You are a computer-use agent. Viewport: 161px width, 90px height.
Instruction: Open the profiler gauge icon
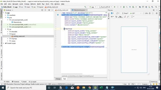click(x=130, y=7)
